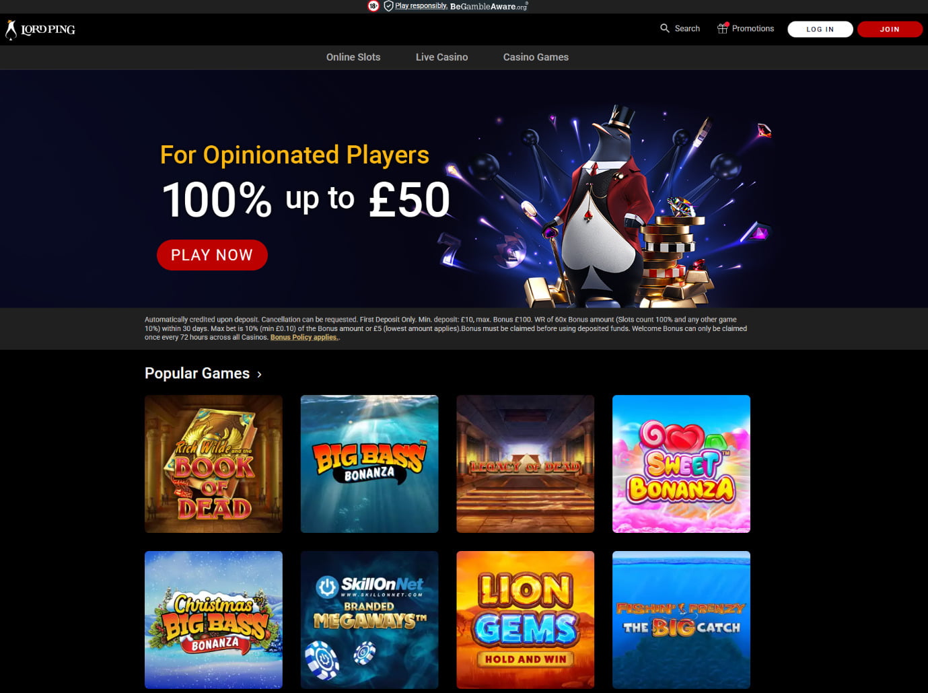Click the LOG IN button

click(x=820, y=29)
